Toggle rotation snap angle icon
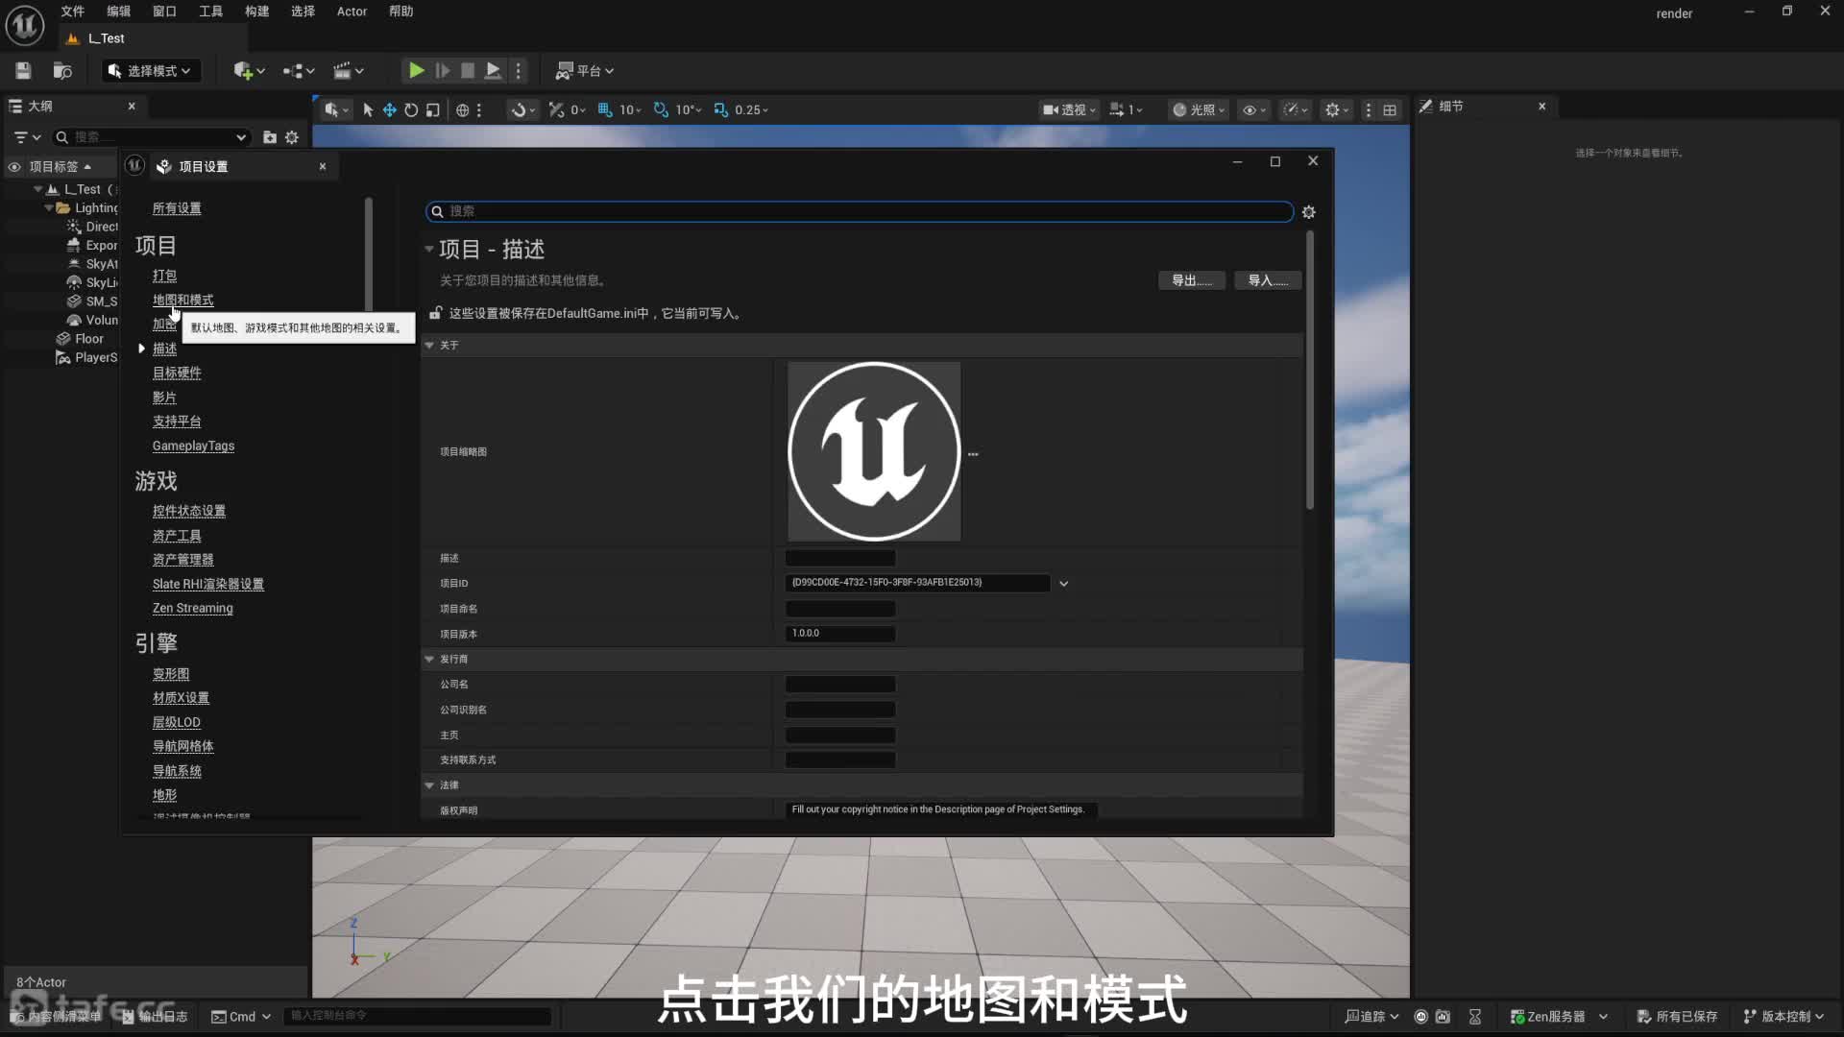Screen dimensions: 1844x1037 click(661, 109)
